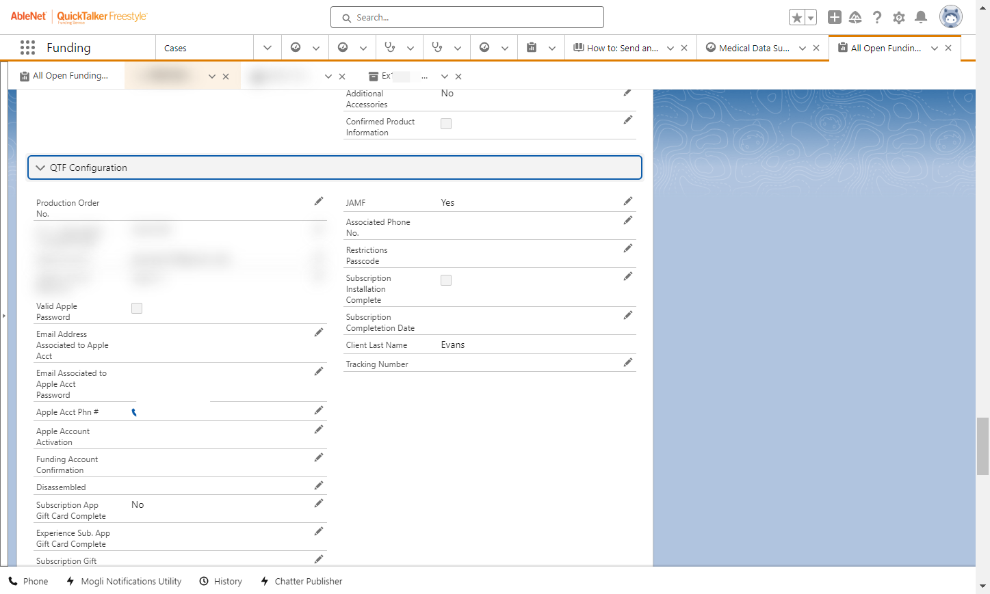
Task: Open the Setup gear icon
Action: coord(899,17)
